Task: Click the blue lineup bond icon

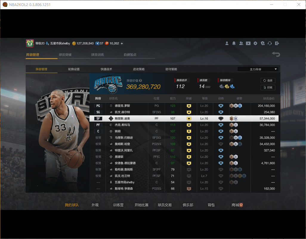Action: pyautogui.click(x=232, y=86)
